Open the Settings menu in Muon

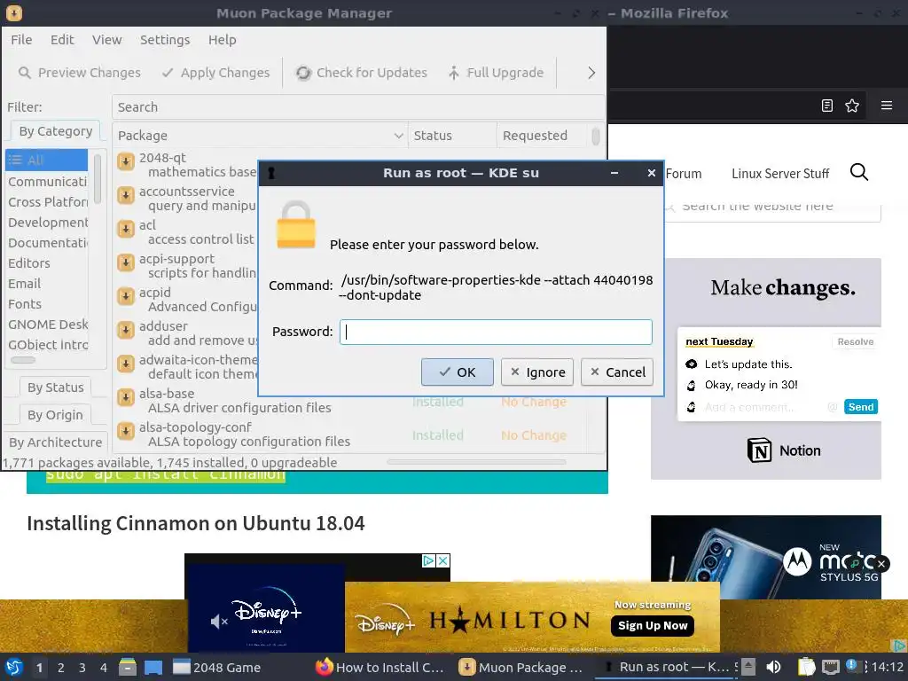[165, 40]
